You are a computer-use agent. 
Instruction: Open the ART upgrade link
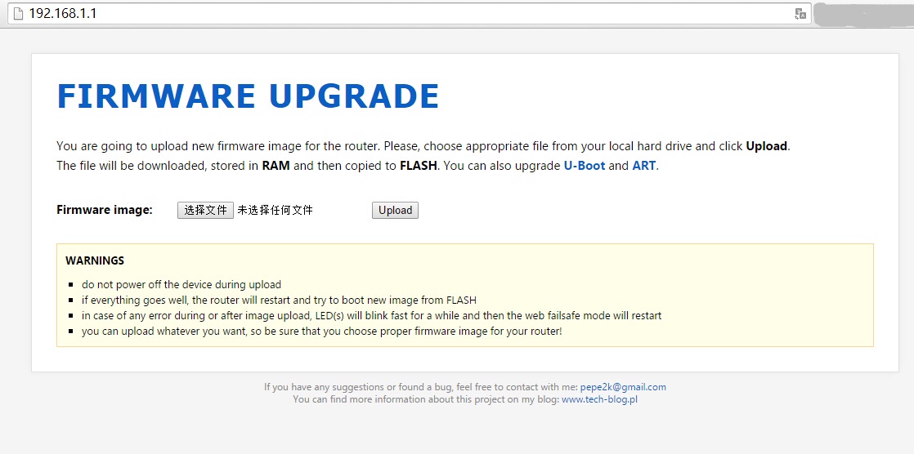point(644,165)
